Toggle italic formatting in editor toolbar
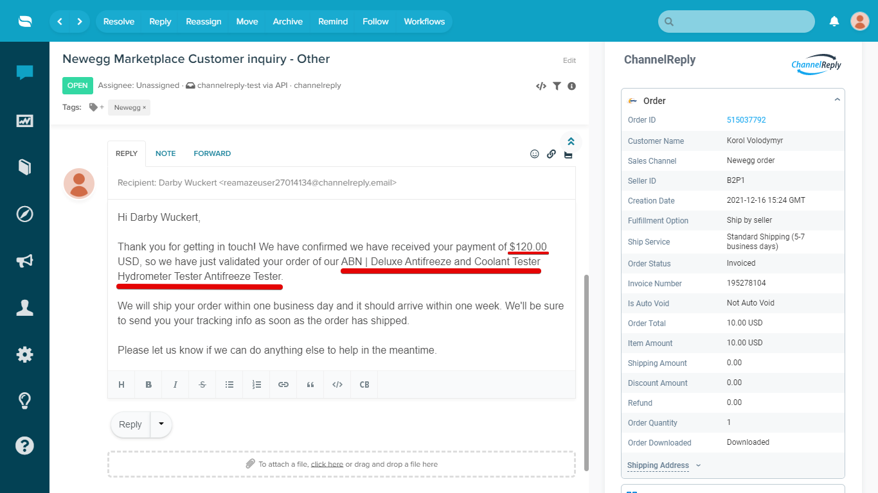The image size is (878, 493). pyautogui.click(x=175, y=385)
